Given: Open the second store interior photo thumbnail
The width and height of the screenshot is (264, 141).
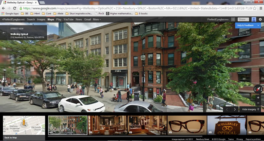Looking at the screenshot, I should pos(147,125).
